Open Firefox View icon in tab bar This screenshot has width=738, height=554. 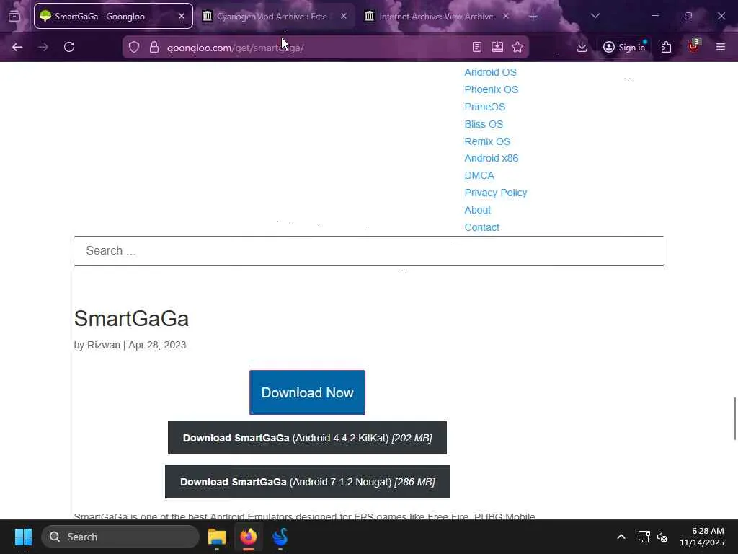coord(14,16)
